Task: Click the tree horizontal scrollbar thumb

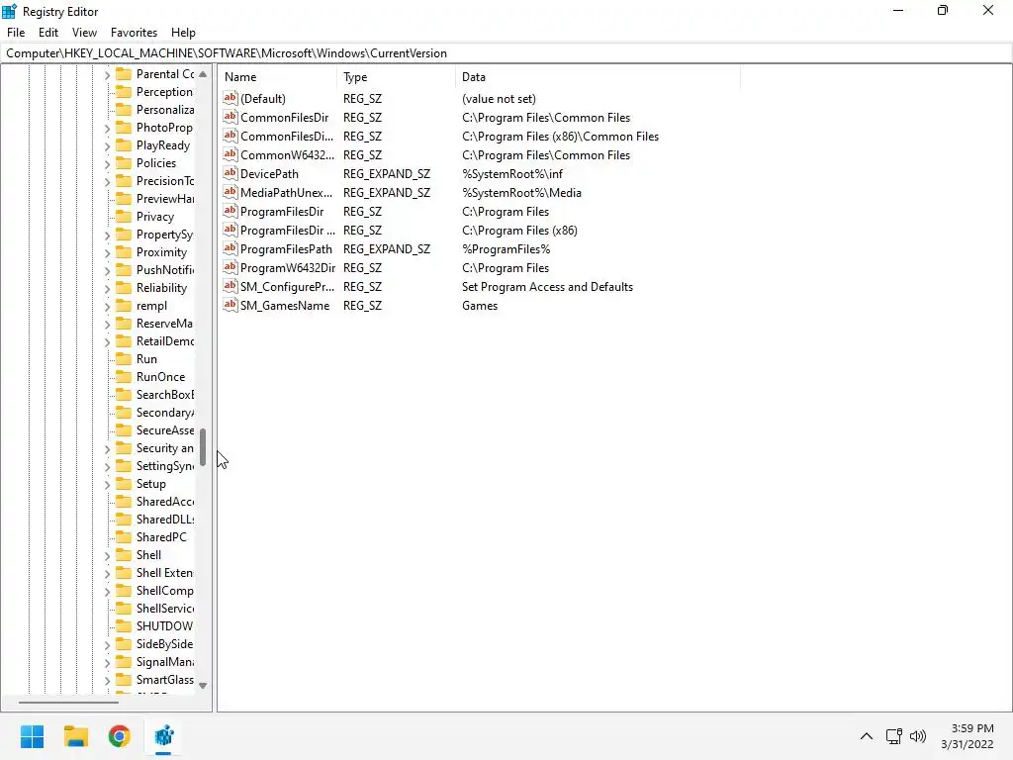Action: coord(68,702)
